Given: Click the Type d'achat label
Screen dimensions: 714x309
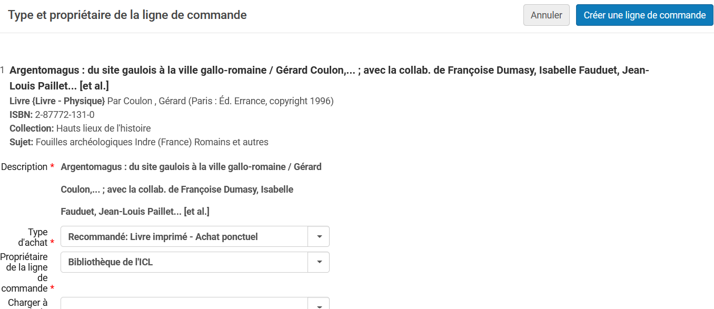Looking at the screenshot, I should [37, 237].
